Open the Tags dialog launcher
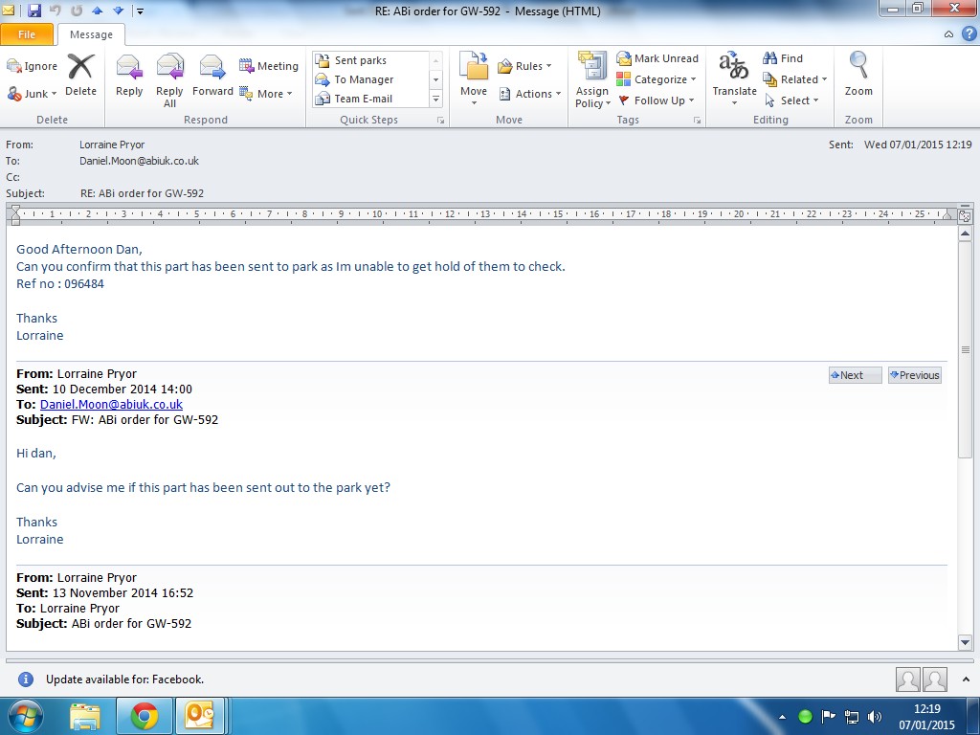Viewport: 980px width, 735px height. coord(697,120)
